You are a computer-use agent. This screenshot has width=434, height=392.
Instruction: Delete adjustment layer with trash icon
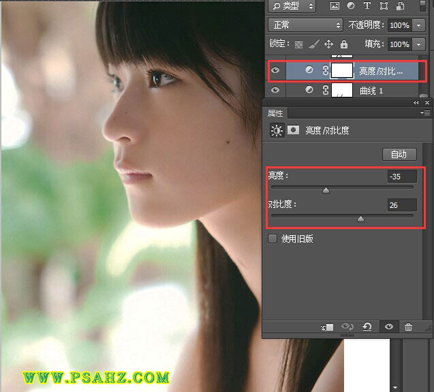pyautogui.click(x=408, y=327)
